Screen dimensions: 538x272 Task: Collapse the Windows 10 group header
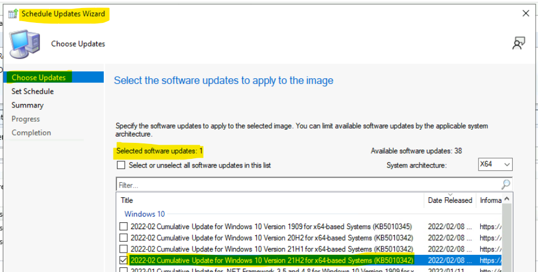point(144,214)
